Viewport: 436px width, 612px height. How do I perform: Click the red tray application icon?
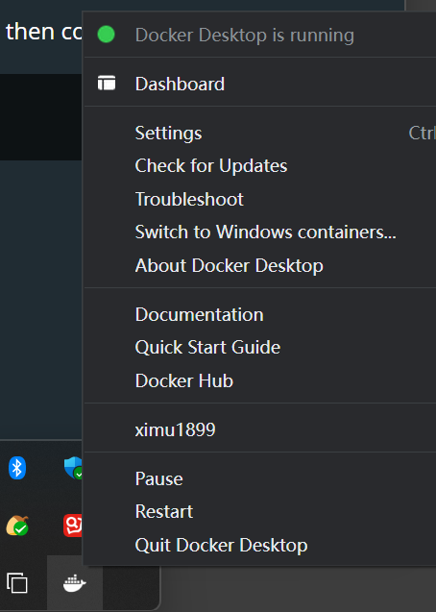73,526
